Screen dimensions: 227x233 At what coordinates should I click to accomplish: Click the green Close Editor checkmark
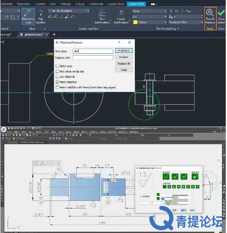pyautogui.click(x=221, y=13)
